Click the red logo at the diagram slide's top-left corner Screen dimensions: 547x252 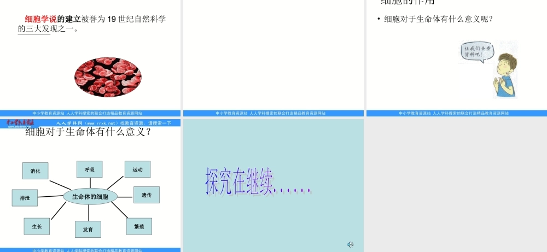pyautogui.click(x=20, y=123)
